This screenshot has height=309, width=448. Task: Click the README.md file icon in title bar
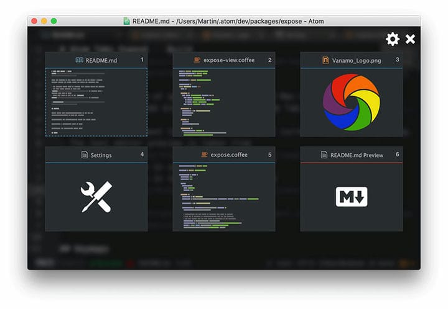pyautogui.click(x=126, y=21)
